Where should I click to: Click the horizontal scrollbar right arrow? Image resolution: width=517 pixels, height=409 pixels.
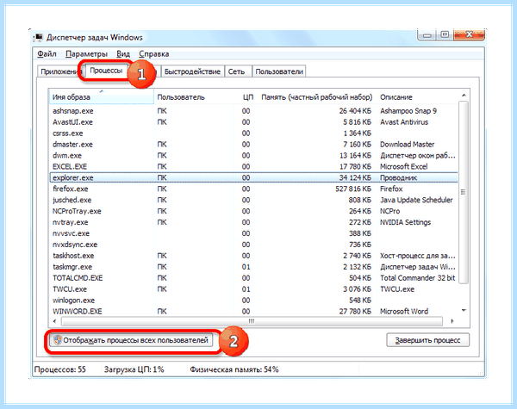pos(452,321)
